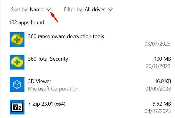
Task: Click the 5.52 MB size value
Action: (162, 104)
